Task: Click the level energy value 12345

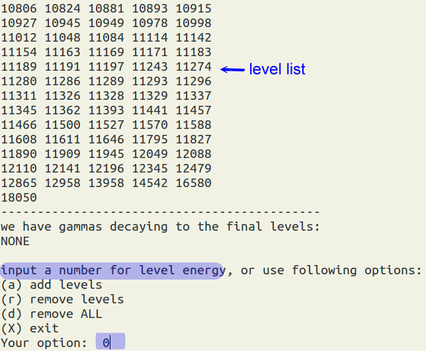Action: pos(150,169)
